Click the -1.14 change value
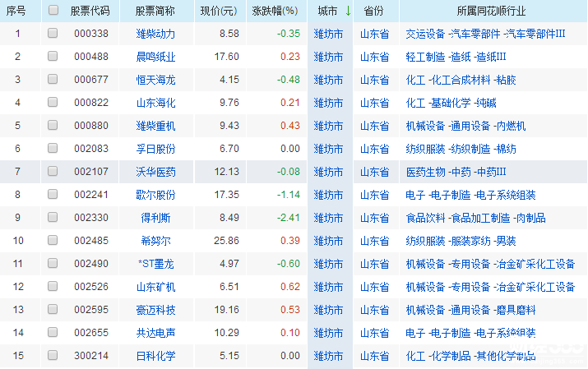 coord(288,195)
